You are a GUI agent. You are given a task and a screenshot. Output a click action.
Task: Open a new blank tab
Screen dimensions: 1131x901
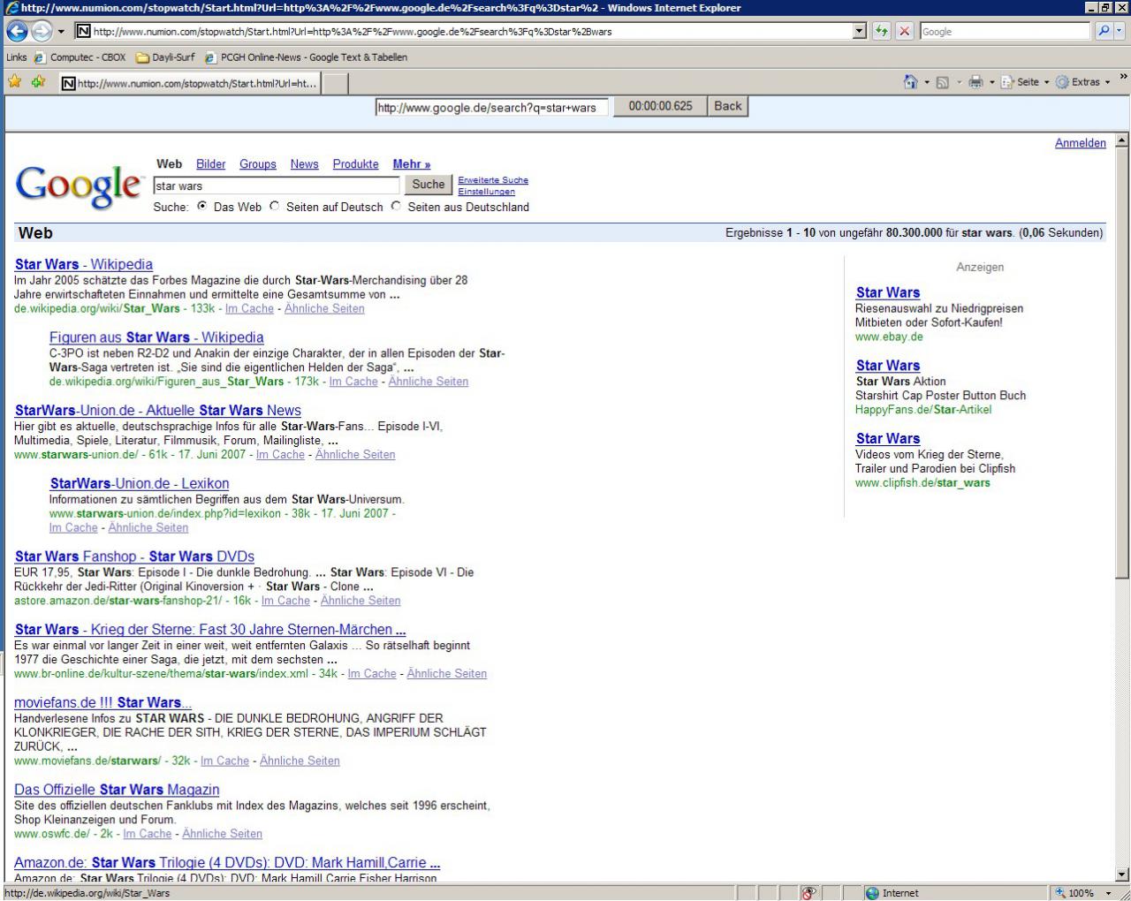[x=334, y=84]
